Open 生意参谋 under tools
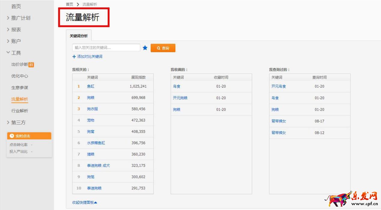Image resolution: width=381 pixels, height=210 pixels. click(20, 88)
